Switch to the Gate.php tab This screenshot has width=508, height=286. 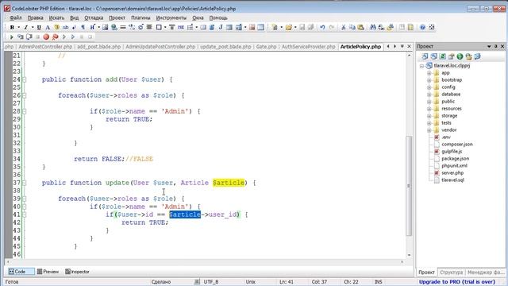pyautogui.click(x=267, y=47)
